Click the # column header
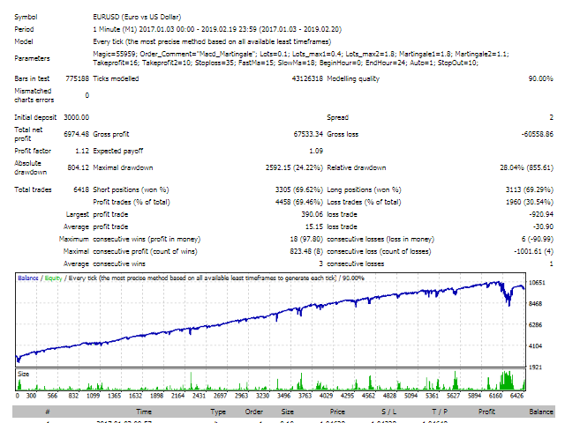This screenshot has height=423, width=565. coord(47,411)
